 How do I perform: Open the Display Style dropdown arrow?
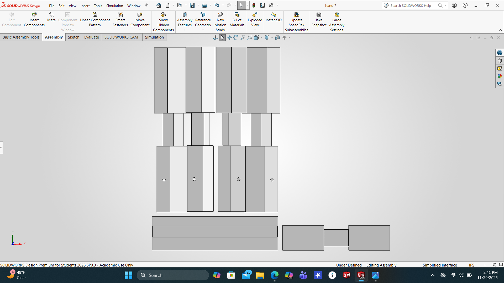click(272, 37)
